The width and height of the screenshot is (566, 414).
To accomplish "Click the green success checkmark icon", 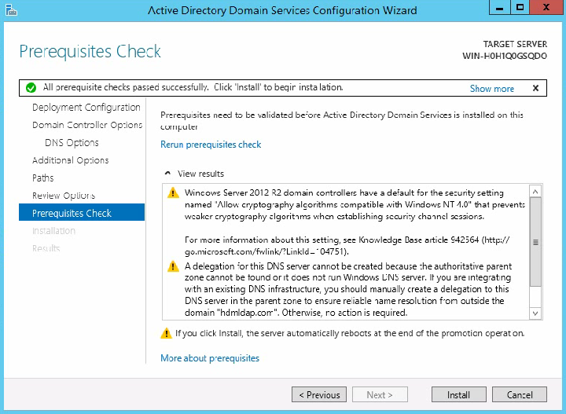I will 31,88.
